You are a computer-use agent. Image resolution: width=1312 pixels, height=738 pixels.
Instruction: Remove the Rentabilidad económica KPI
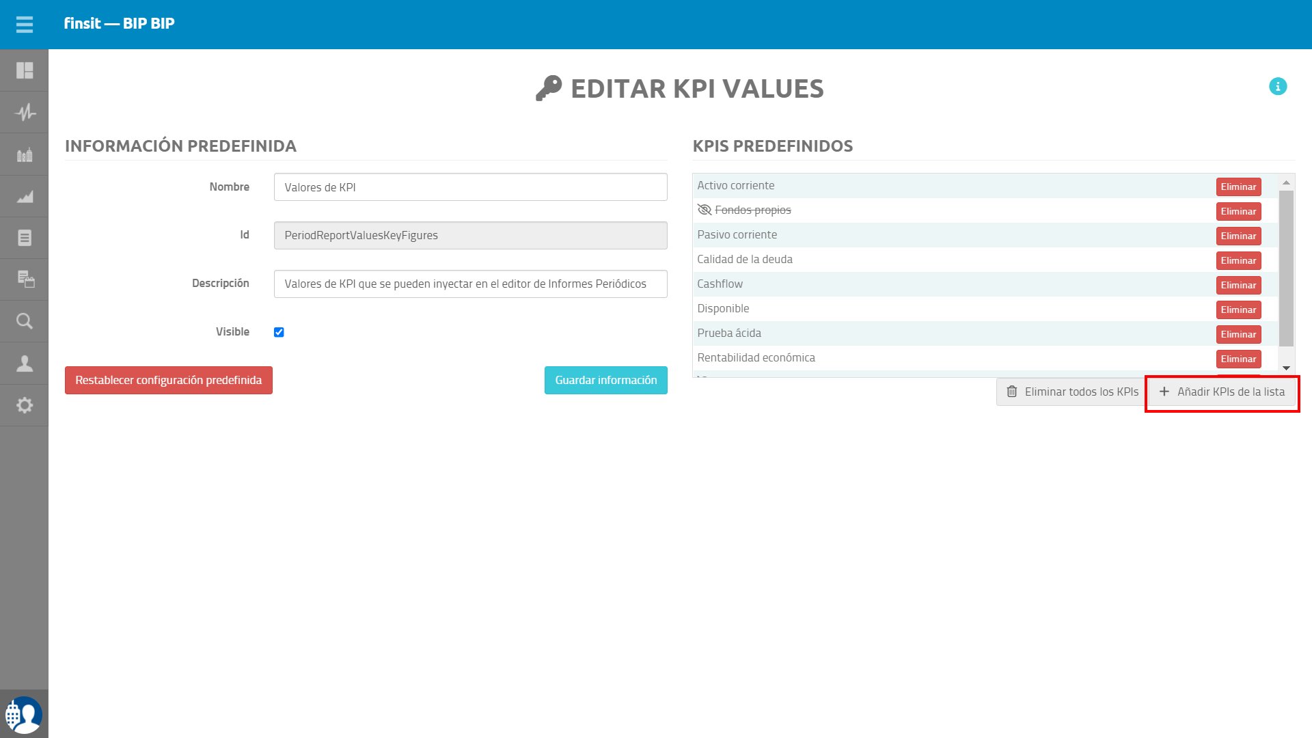pyautogui.click(x=1238, y=359)
